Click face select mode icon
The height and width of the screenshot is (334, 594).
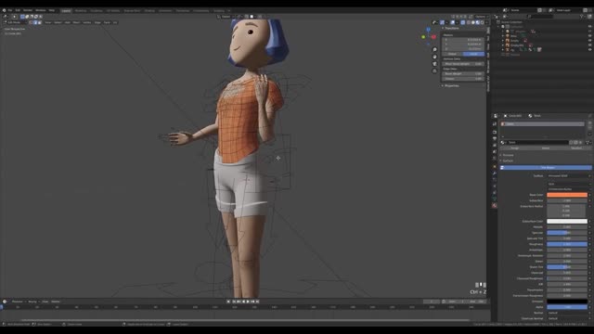[x=40, y=22]
